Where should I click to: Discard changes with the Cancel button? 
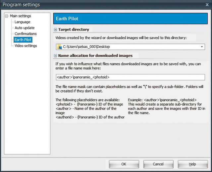point(158,164)
